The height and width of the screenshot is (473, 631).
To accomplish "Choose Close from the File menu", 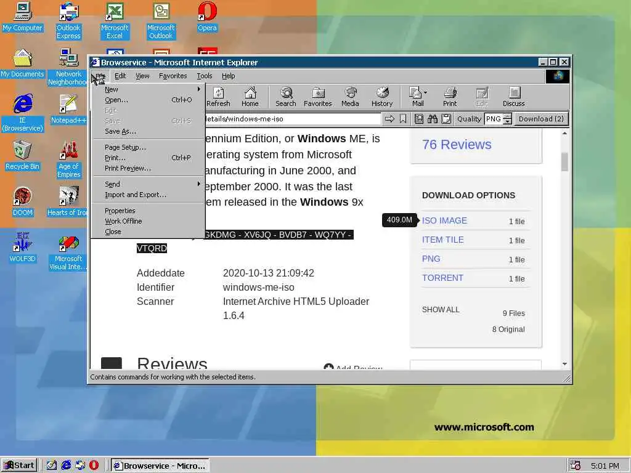I will click(149, 232).
